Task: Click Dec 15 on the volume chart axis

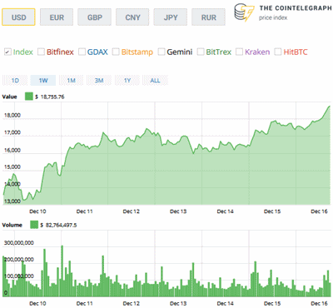Action: (272, 304)
